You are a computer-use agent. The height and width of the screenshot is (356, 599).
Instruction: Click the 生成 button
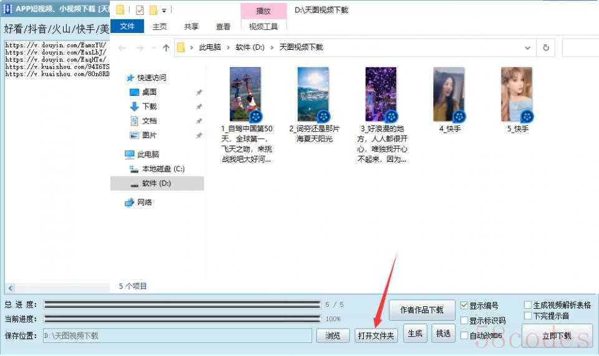click(415, 334)
